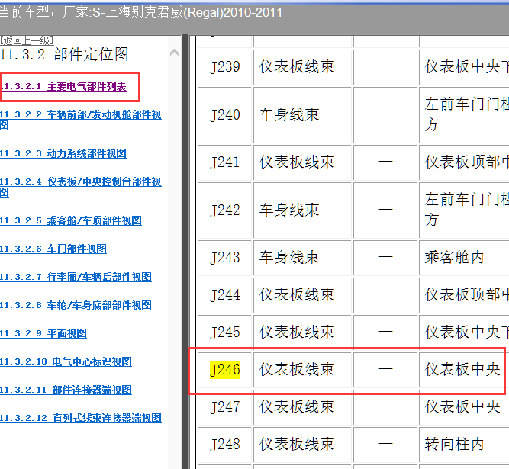Click 乘客舱内 location cell
Screen dimensions: 509x469
coord(455,257)
